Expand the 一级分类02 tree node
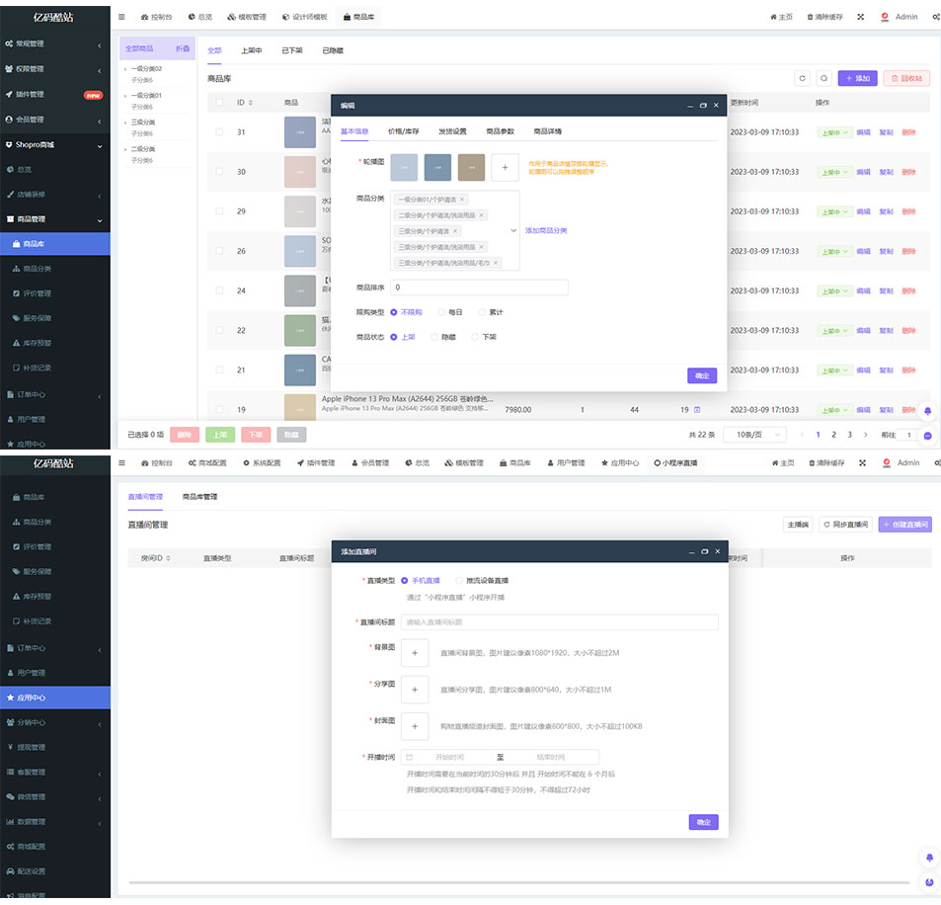This screenshot has width=941, height=905. click(x=125, y=68)
